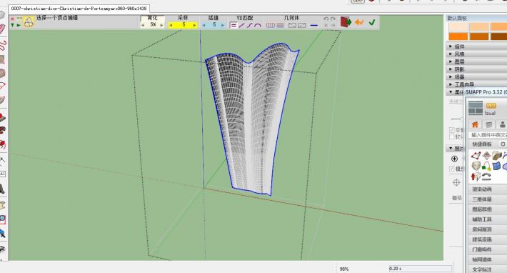
Task: Toggle the first checkbox under 柔化 panel
Action: tap(452, 129)
